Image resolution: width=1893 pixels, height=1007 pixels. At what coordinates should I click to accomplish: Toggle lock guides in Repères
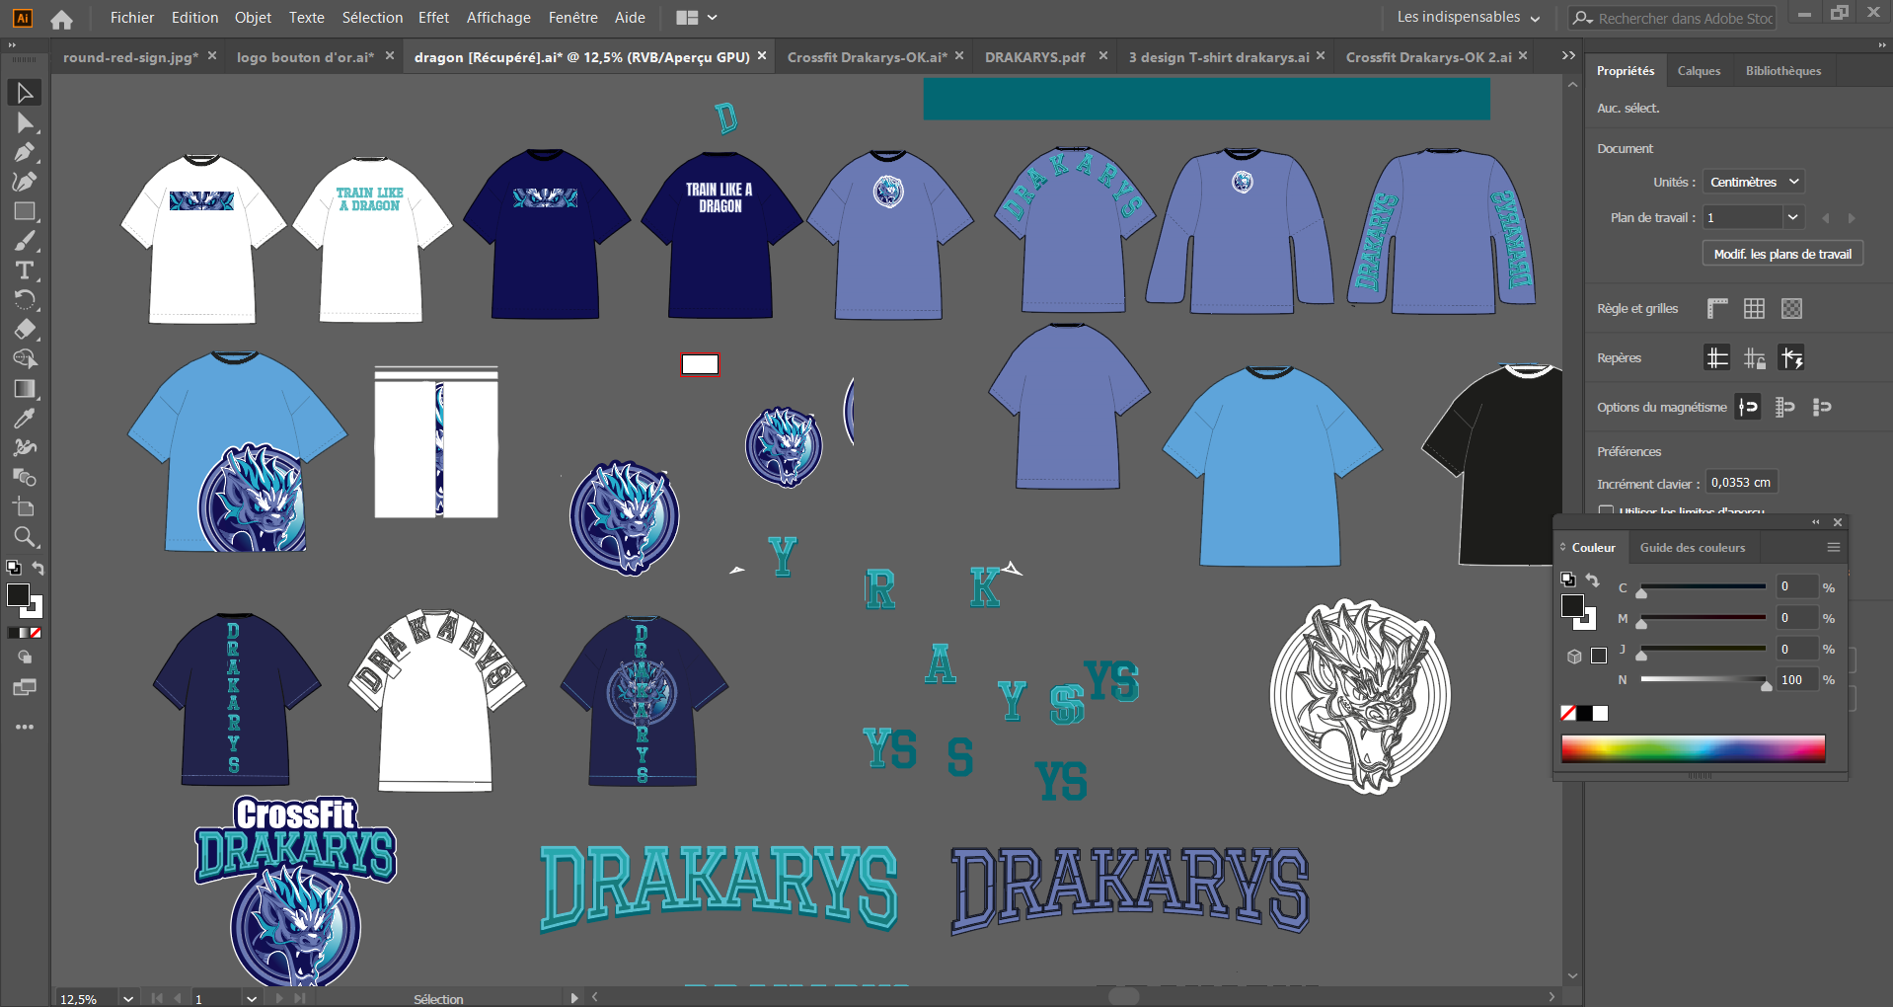pos(1754,357)
